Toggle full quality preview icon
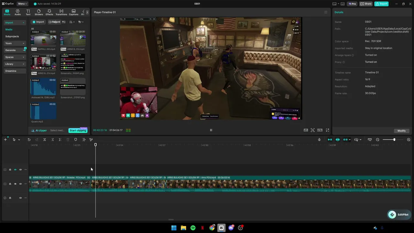Viewport: 414px width, 233px height. [306, 130]
